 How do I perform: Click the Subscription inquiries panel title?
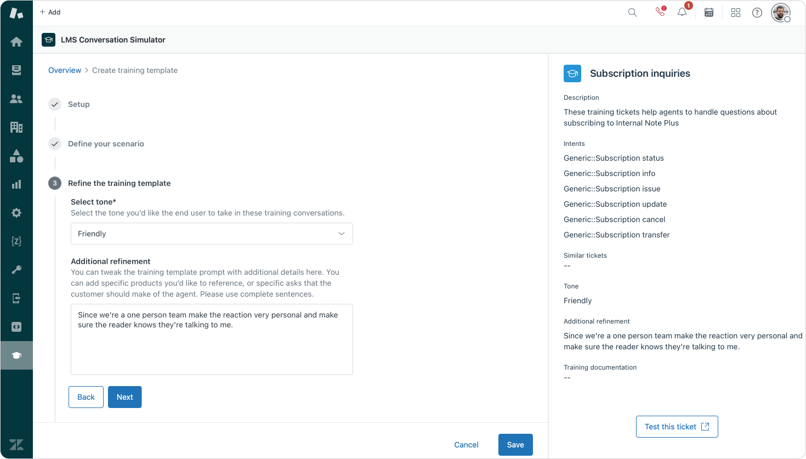(x=640, y=73)
